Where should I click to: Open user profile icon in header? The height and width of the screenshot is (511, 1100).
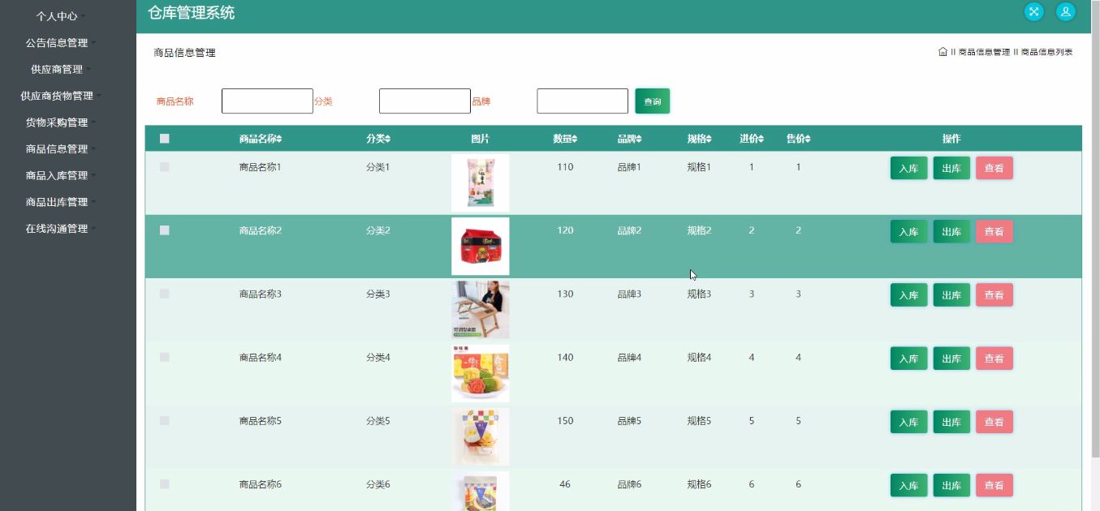[x=1065, y=11]
